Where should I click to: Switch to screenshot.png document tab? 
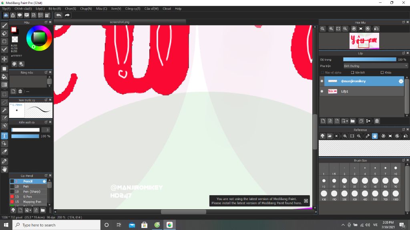(120, 22)
